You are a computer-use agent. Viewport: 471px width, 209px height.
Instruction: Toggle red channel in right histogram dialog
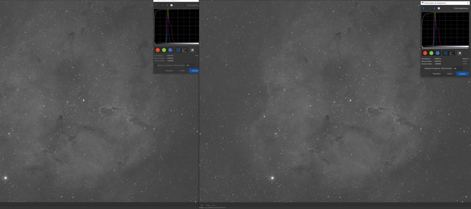[x=425, y=53]
